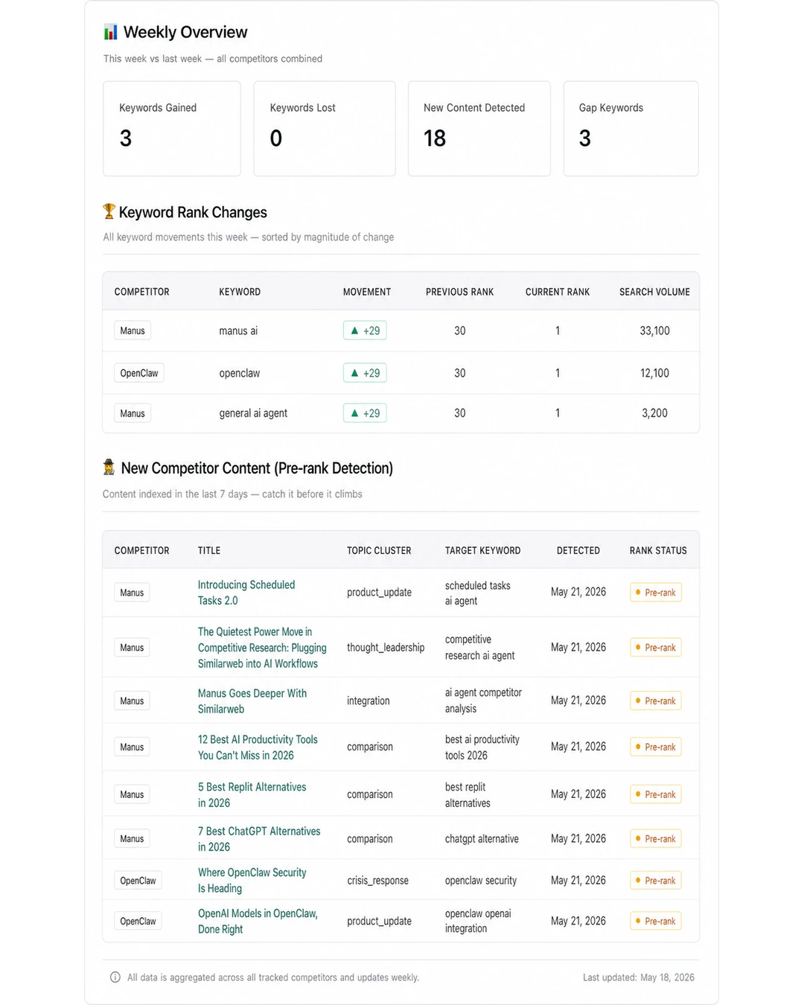This screenshot has height=1005, width=804.
Task: Select the target keyword 'openclaw security'
Action: pyautogui.click(x=481, y=881)
